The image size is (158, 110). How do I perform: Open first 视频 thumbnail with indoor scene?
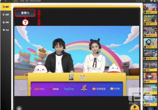tap(150, 66)
